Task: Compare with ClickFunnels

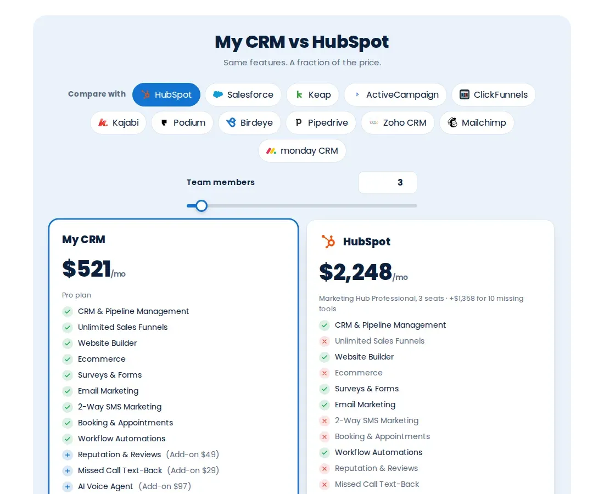Action: 494,95
